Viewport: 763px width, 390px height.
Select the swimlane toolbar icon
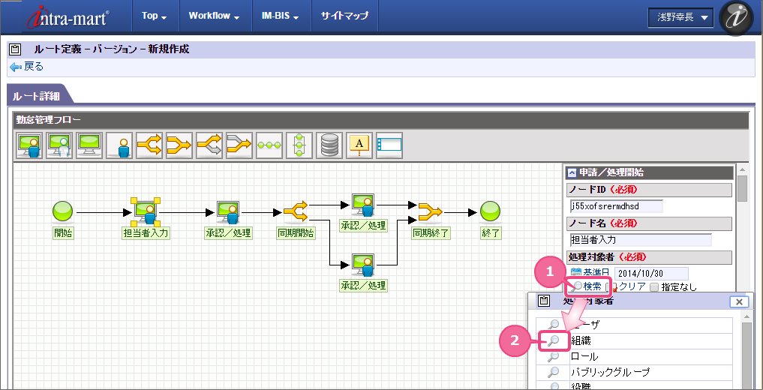coord(389,145)
